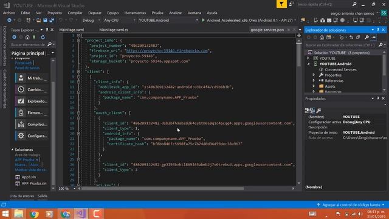Click Android Device Manager toolbar icon
389x219 pixels.
point(316,20)
